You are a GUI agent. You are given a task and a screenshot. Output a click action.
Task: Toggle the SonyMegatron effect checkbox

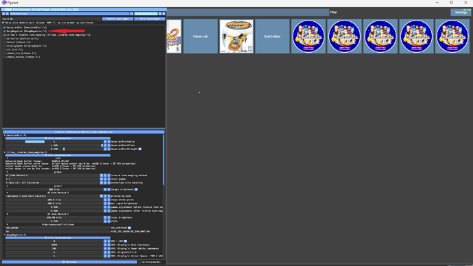pyautogui.click(x=5, y=31)
